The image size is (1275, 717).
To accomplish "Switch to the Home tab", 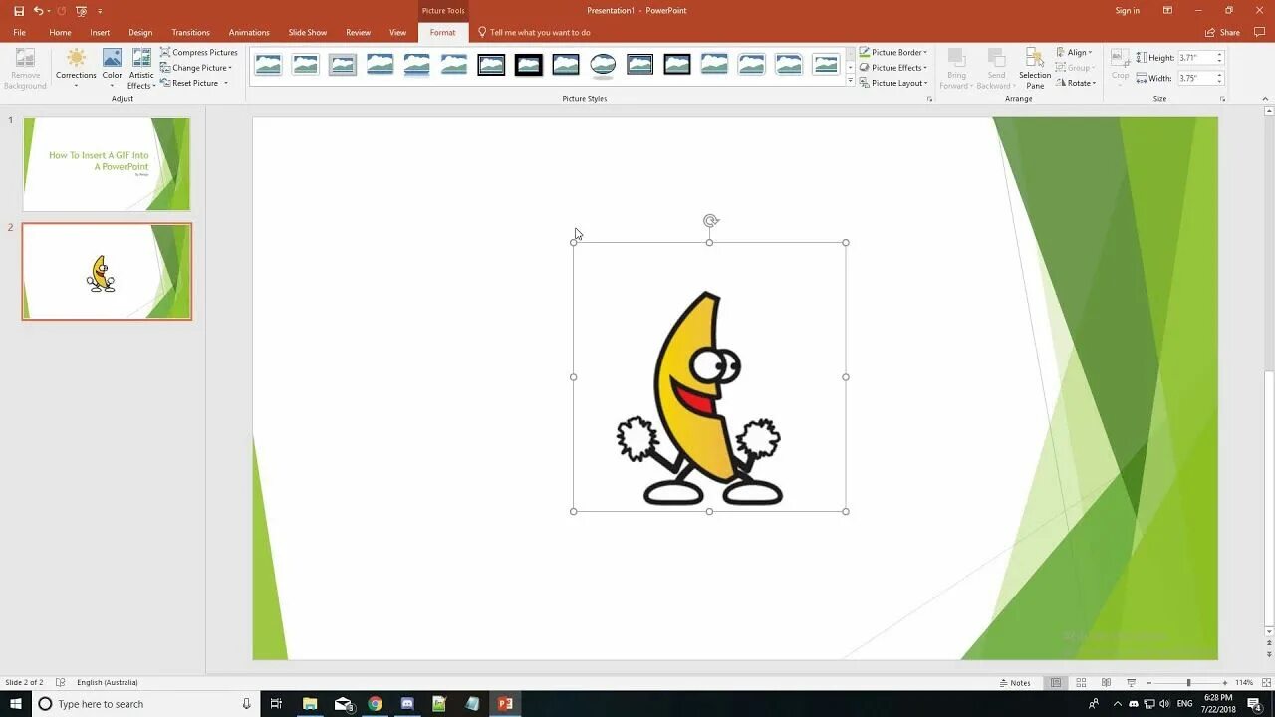I will point(60,32).
